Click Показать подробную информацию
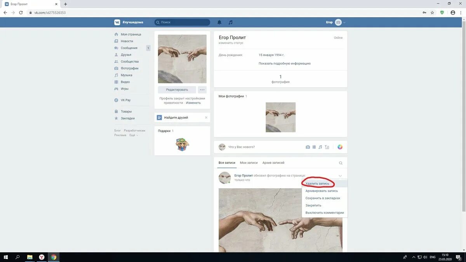This screenshot has width=466, height=262. 285,64
